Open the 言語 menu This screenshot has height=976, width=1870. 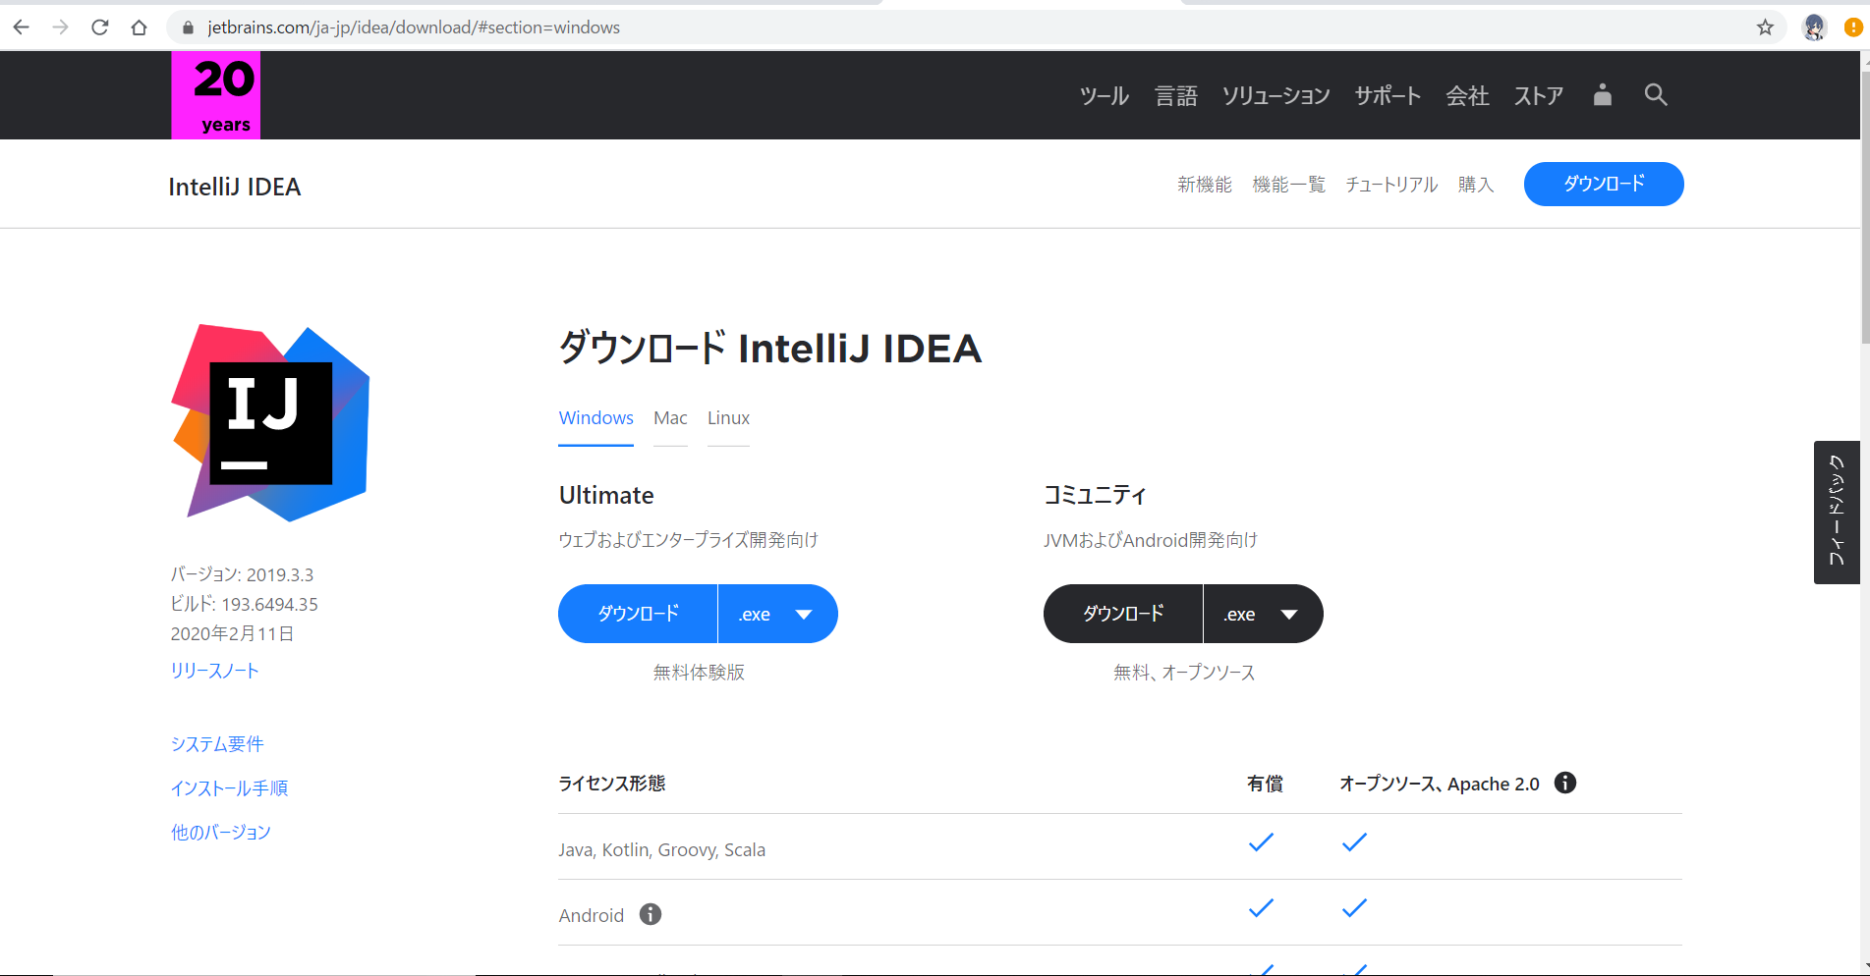pos(1176,95)
